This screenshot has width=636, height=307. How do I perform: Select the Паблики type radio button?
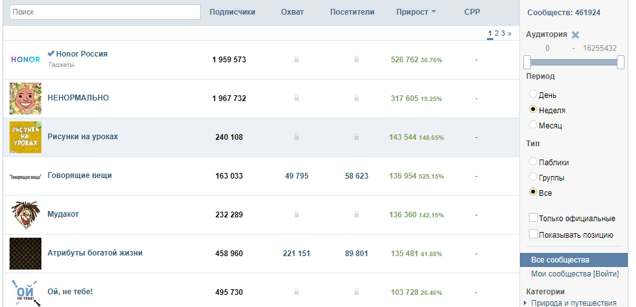533,161
